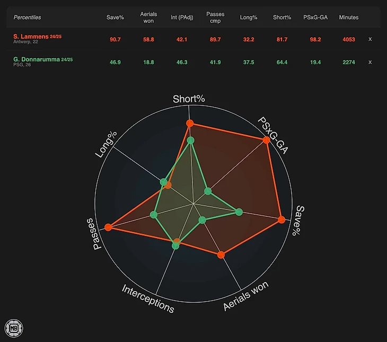Select the Long% column header
Image resolution: width=387 pixels, height=342 pixels.
248,17
